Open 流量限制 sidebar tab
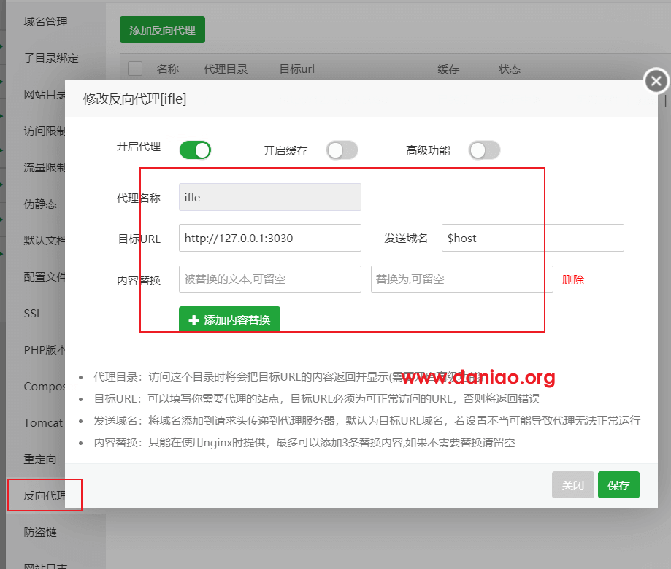 [x=45, y=167]
